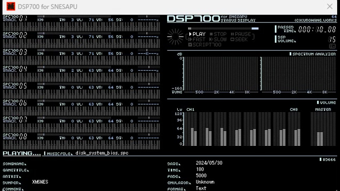The width and height of the screenshot is (340, 191).
Task: Click the 2x boost icon
Action: 332,46
